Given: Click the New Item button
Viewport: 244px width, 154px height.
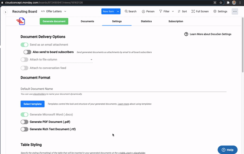Looking at the screenshot, I should coord(109,11).
